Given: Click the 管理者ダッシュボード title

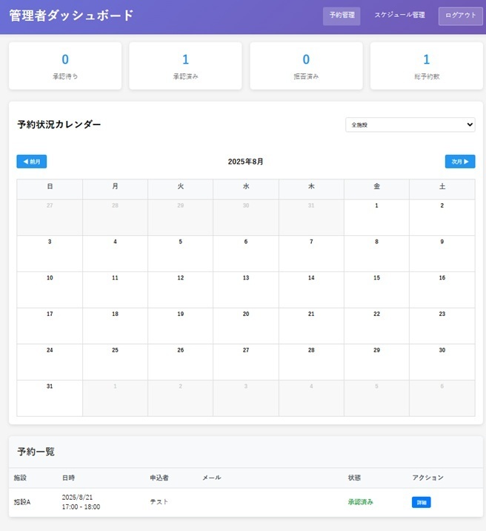Looking at the screenshot, I should click(72, 16).
